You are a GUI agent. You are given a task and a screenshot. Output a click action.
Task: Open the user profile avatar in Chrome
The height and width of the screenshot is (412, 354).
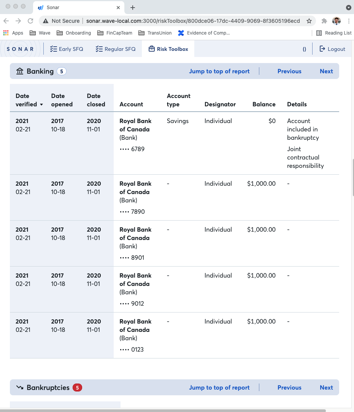336,21
